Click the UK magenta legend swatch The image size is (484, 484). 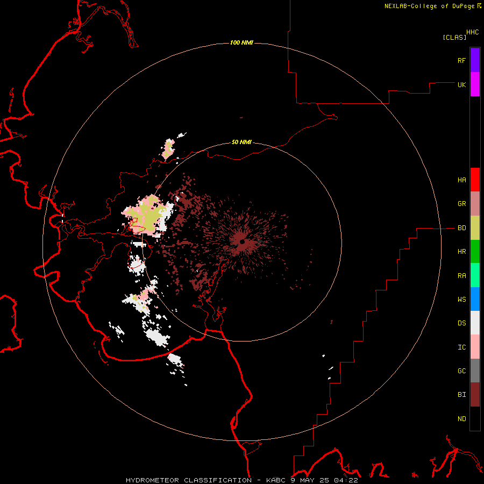[x=475, y=84]
